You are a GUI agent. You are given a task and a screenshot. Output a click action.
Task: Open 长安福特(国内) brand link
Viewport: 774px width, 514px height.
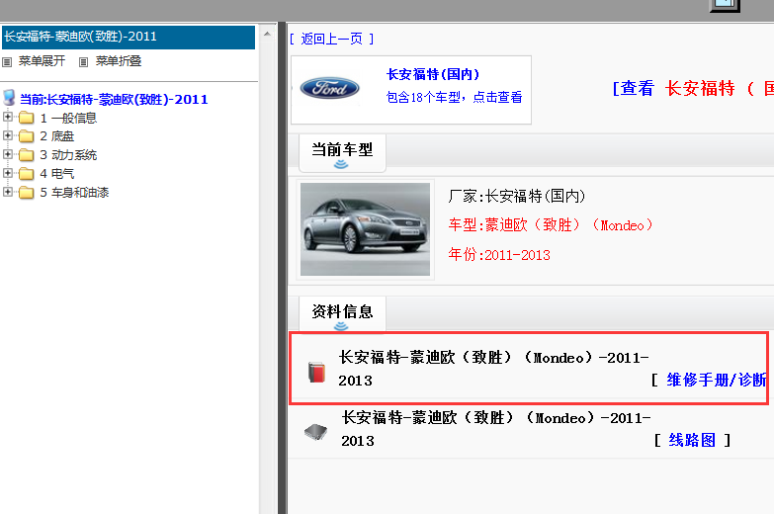click(433, 74)
